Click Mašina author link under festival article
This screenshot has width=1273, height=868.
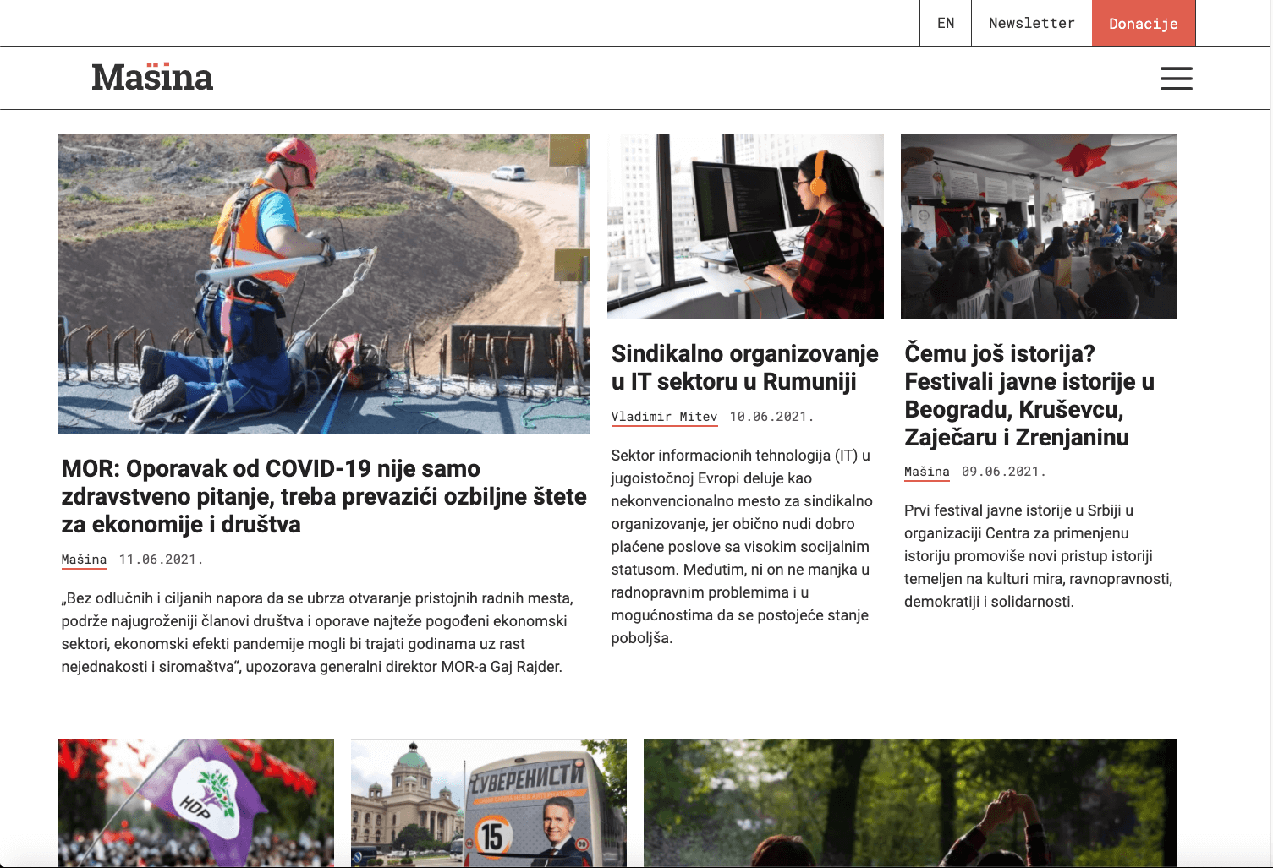926,472
